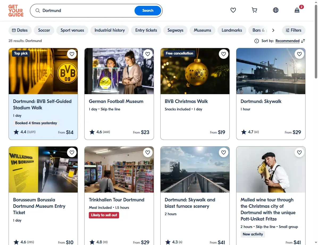Viewport: 318px width, 245px height.
Task: Click the From $23 price
Action: coord(141,132)
